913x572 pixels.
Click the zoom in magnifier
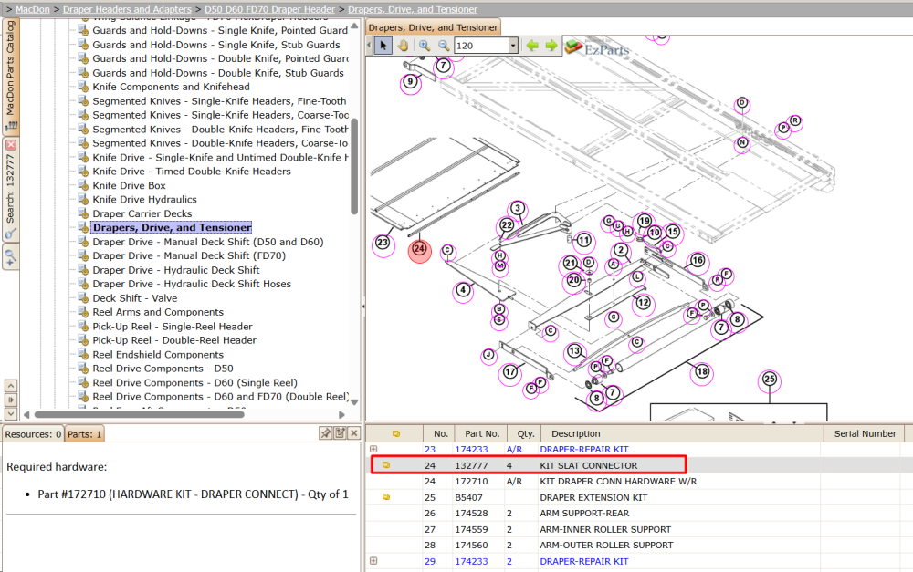(x=425, y=46)
